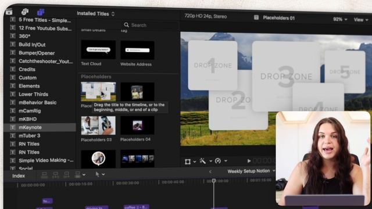372x209 pixels.
Task: Toggle the Transform tool in the viewer
Action: click(188, 161)
